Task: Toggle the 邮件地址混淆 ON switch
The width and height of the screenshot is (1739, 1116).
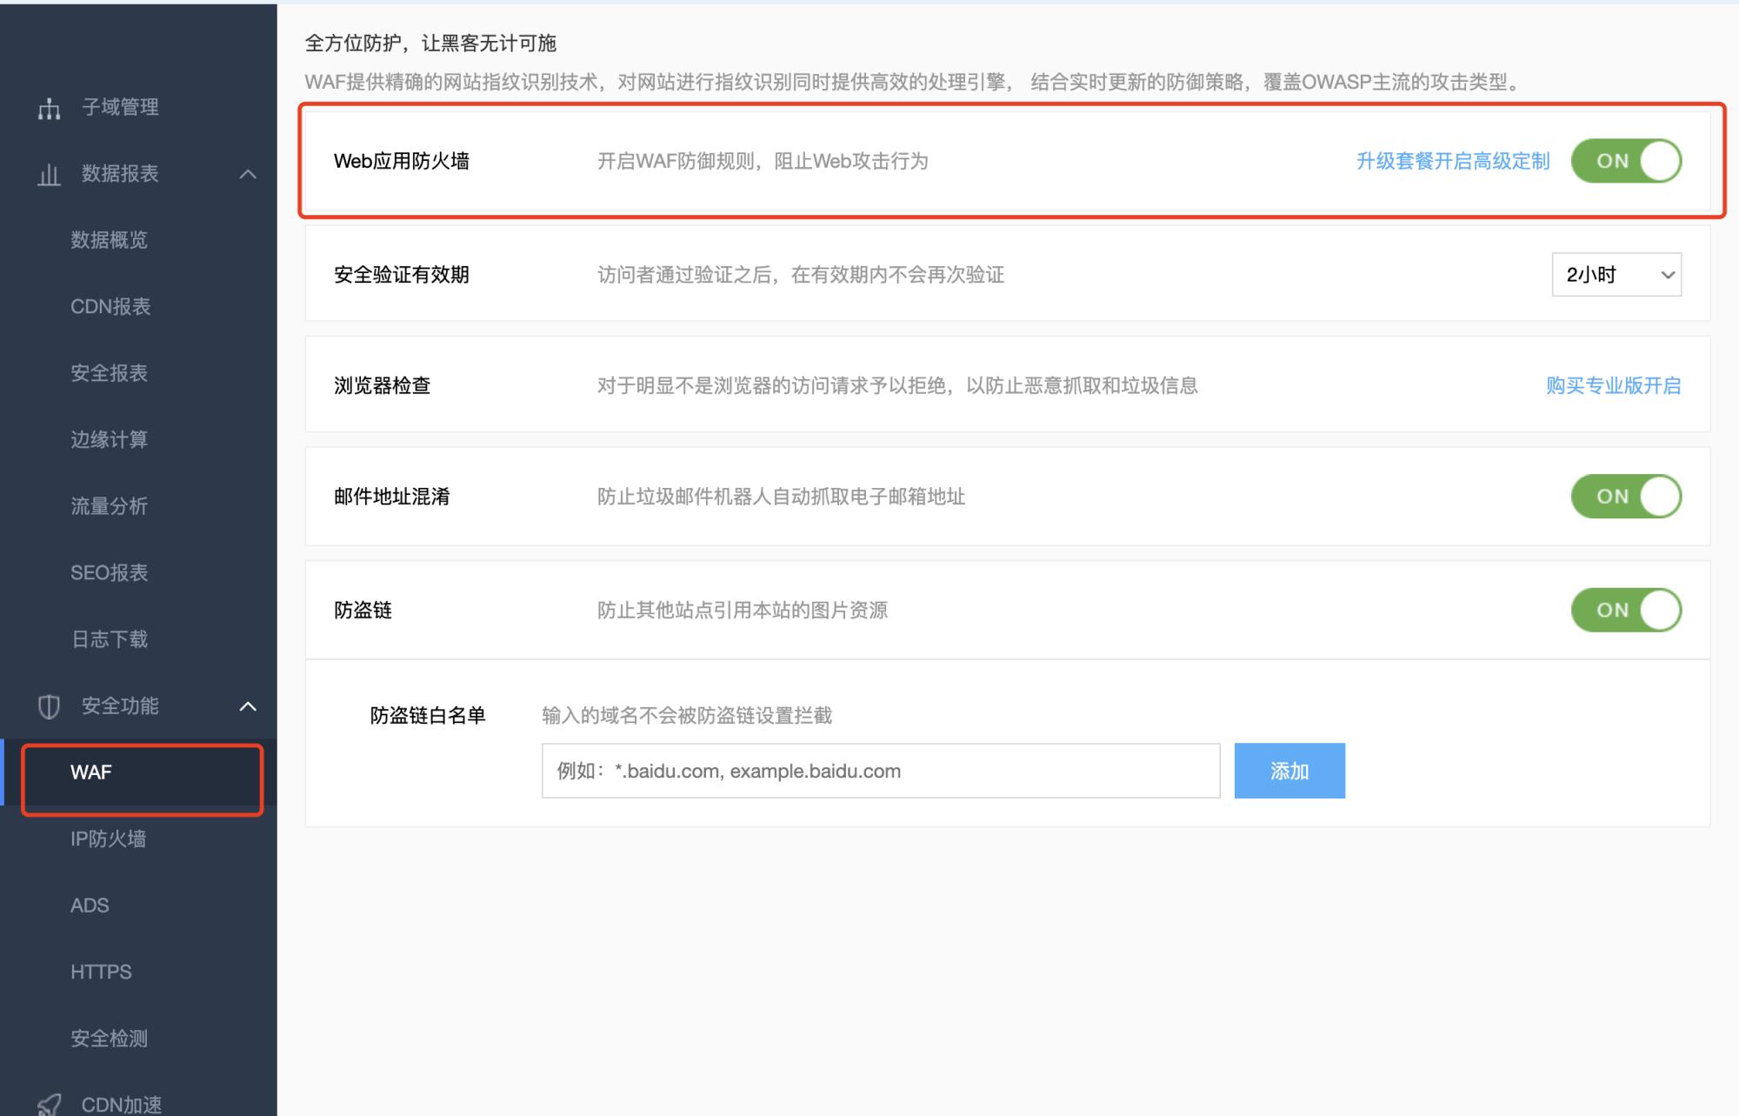Action: (1626, 497)
